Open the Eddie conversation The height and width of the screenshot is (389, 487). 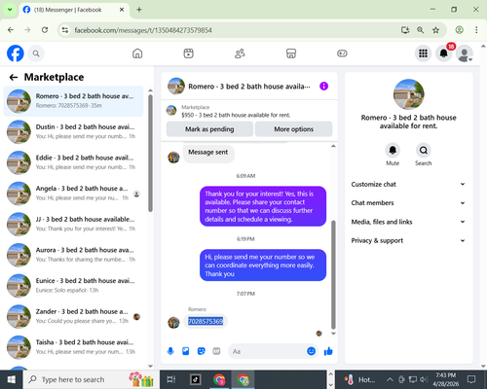click(73, 162)
